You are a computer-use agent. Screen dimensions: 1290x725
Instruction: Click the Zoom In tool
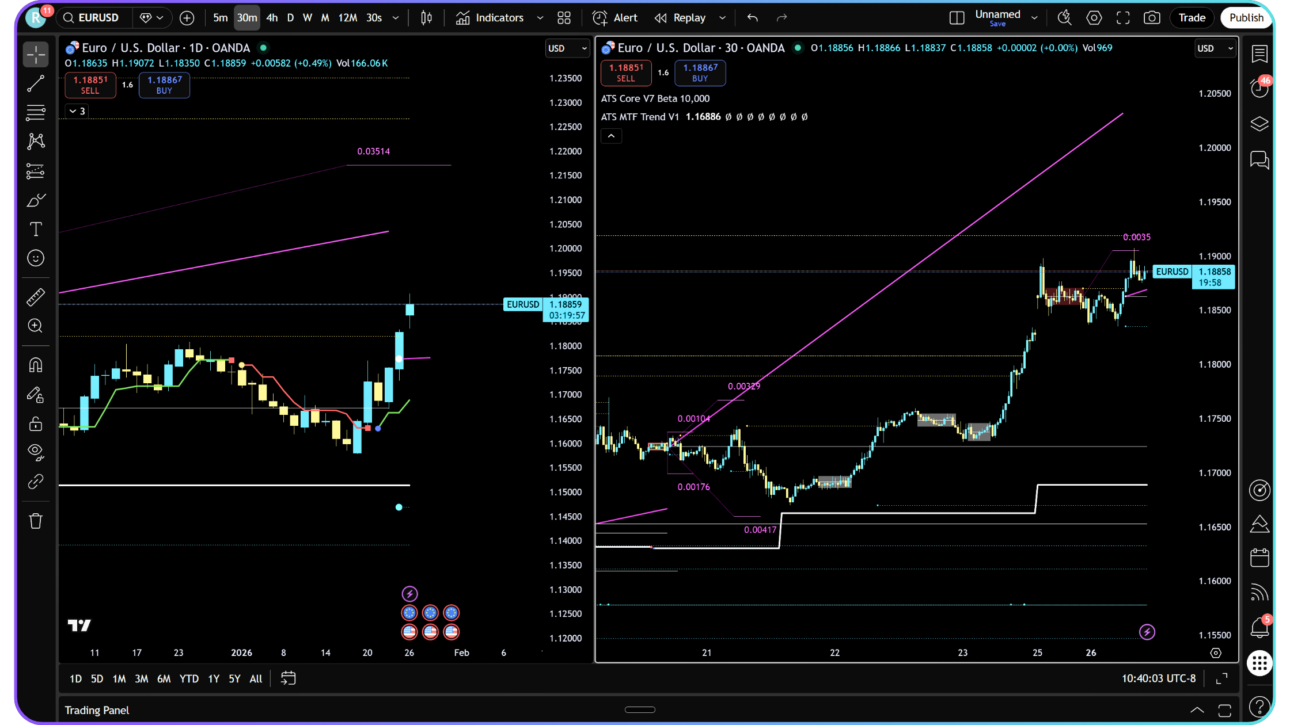point(36,326)
